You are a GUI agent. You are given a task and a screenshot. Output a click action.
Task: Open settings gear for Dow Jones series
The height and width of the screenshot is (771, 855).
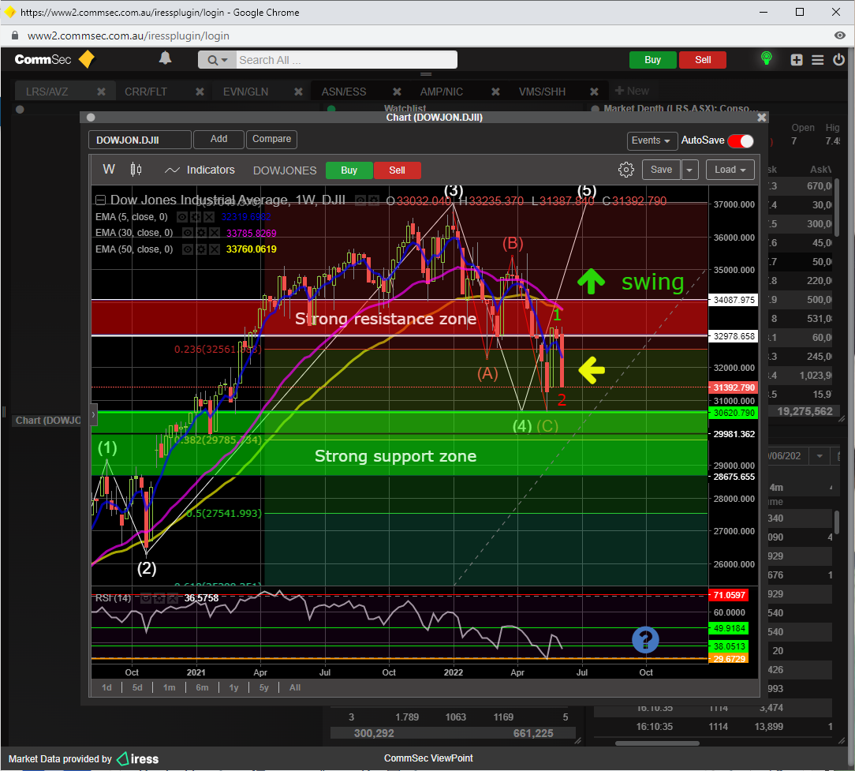pyautogui.click(x=374, y=200)
